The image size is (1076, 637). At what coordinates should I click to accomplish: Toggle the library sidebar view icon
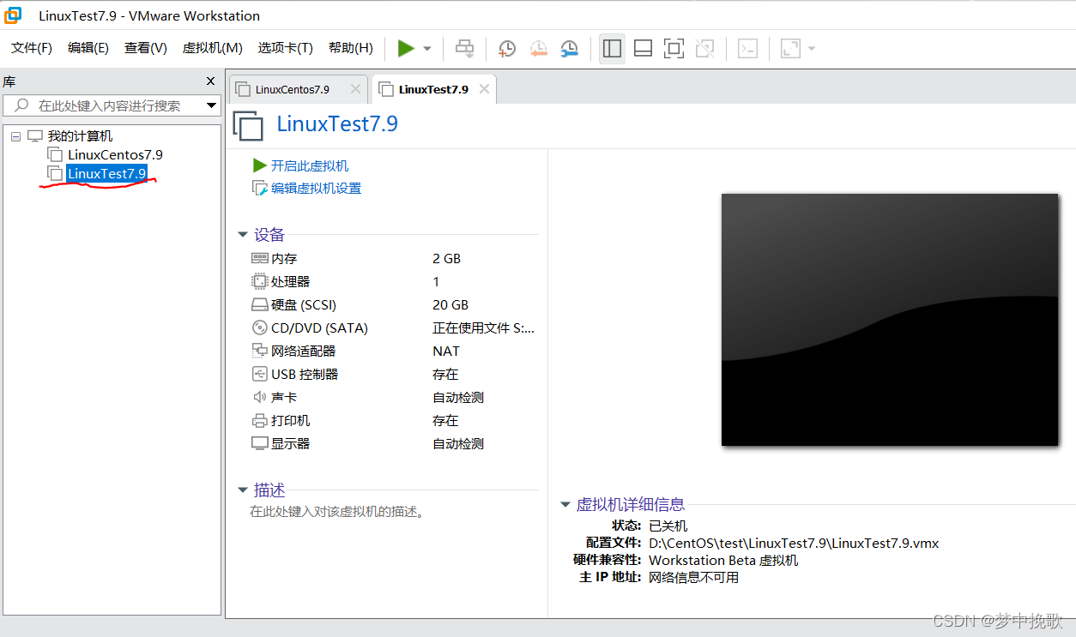612,49
